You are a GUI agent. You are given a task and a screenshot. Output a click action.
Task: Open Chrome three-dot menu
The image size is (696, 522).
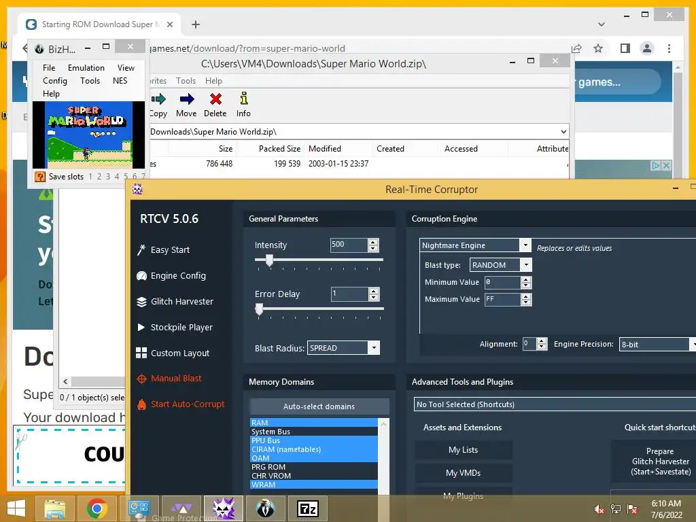tap(669, 48)
